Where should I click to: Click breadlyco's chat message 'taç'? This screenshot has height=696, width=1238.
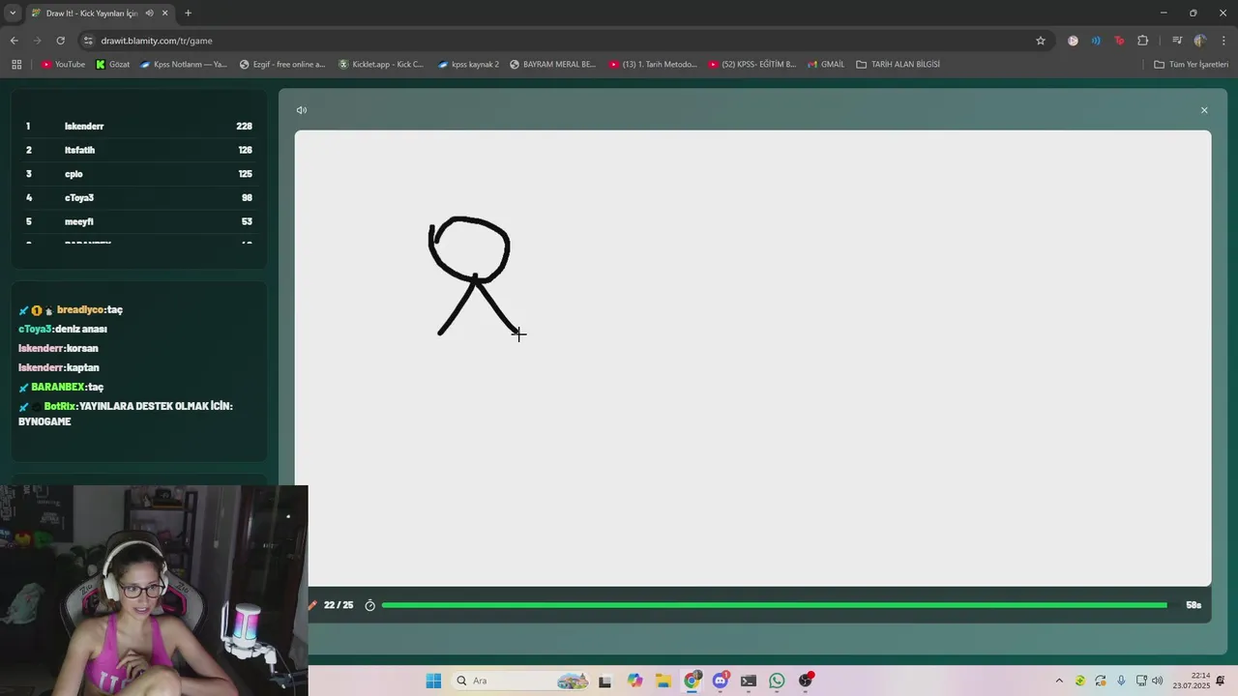click(x=115, y=309)
